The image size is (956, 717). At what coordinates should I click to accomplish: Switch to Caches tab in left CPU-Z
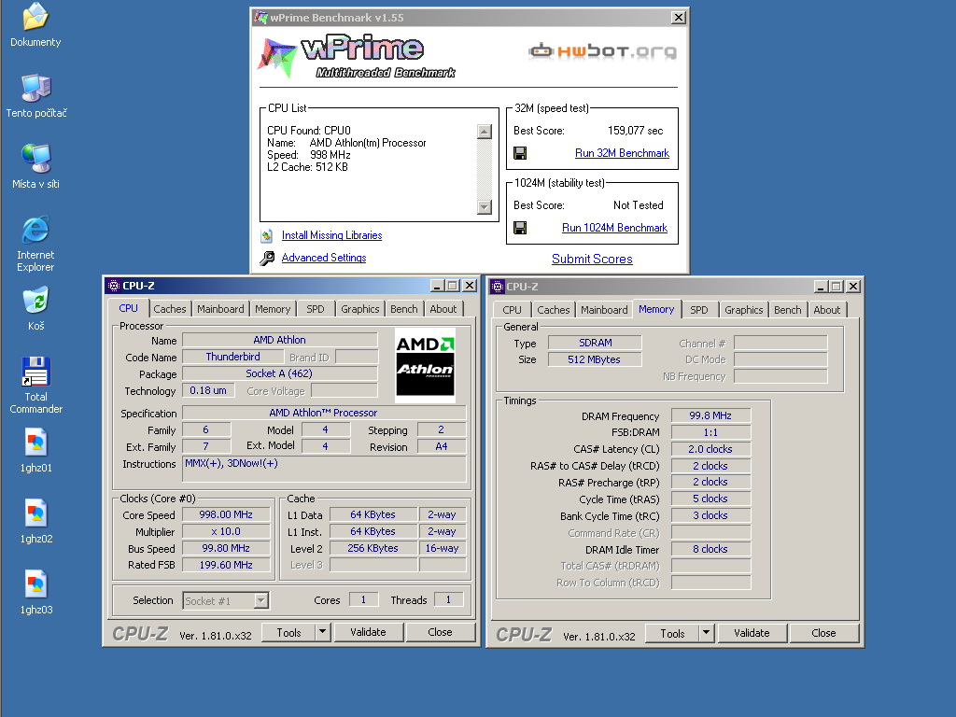point(170,309)
